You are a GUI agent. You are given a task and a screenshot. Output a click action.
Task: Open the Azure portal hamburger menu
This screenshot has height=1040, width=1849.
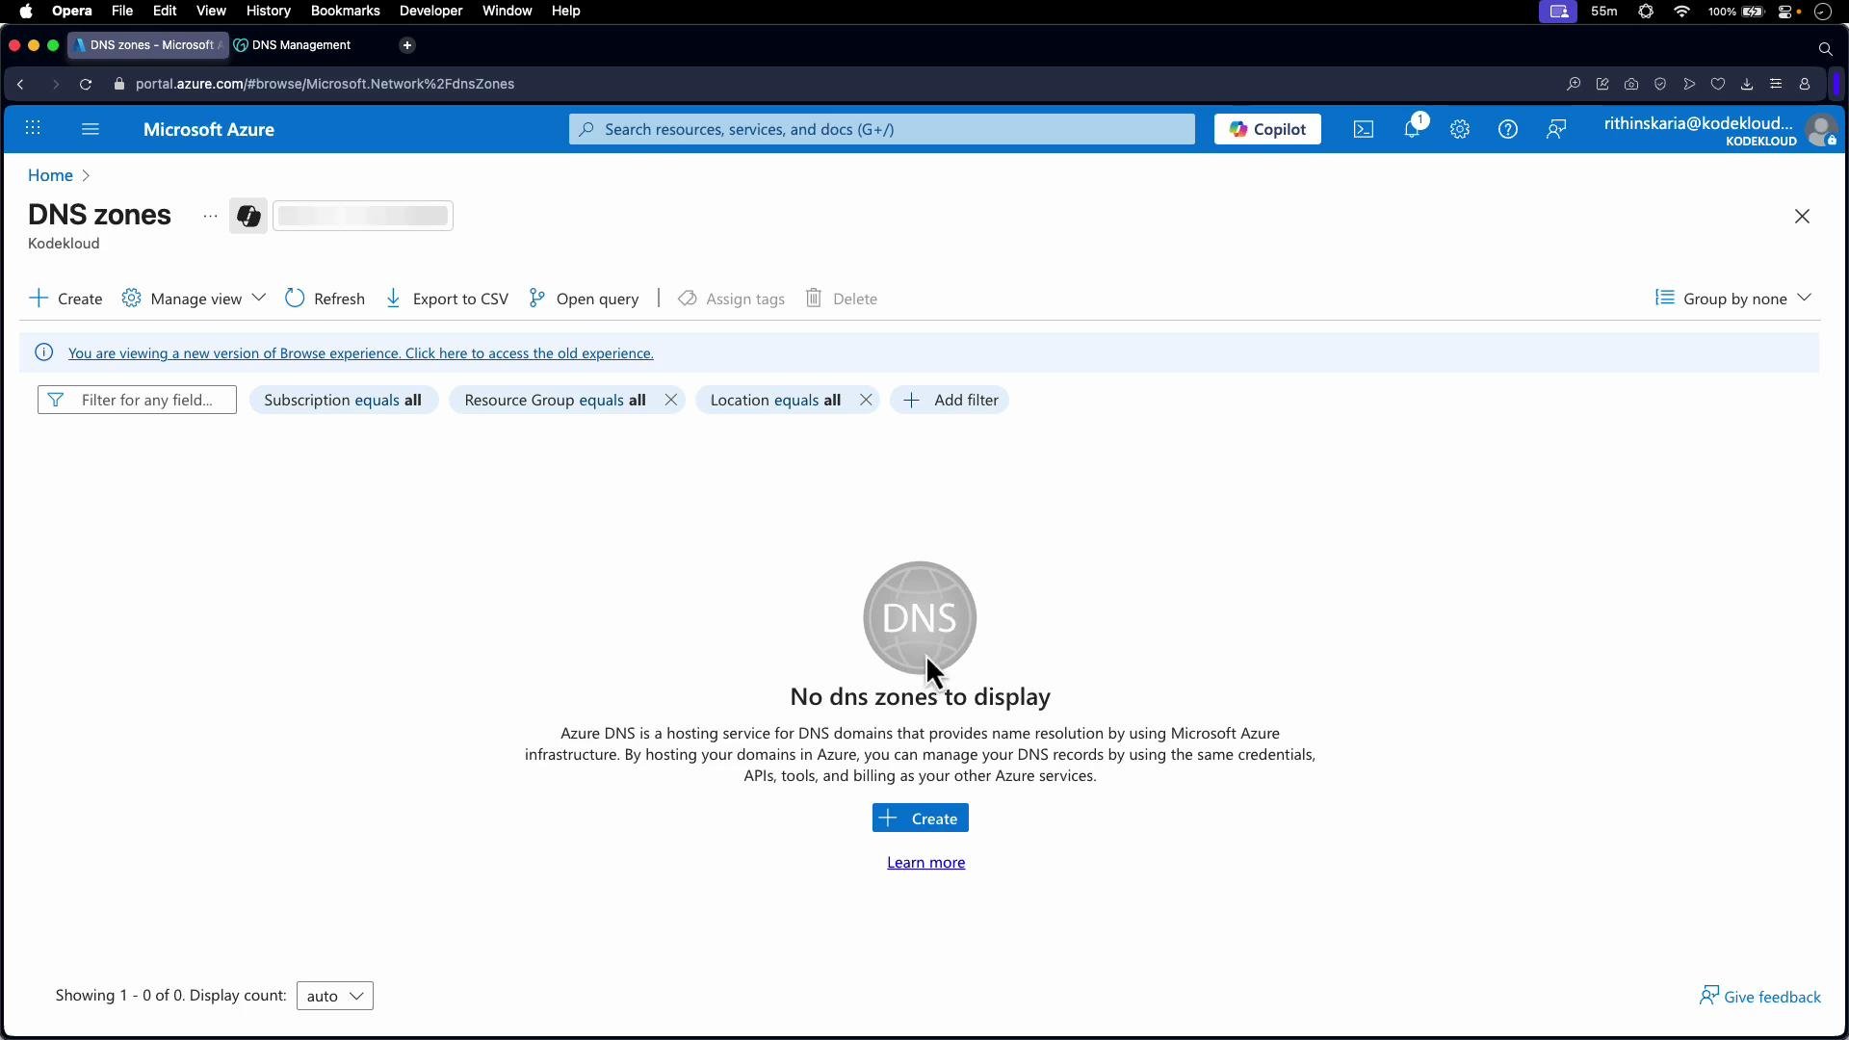91,129
